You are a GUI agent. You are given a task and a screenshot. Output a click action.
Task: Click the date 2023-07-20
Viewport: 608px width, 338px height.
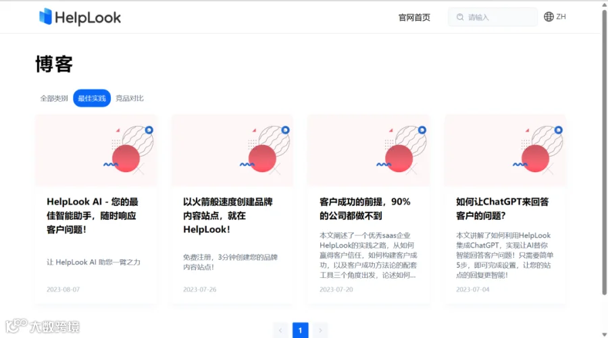pyautogui.click(x=336, y=289)
